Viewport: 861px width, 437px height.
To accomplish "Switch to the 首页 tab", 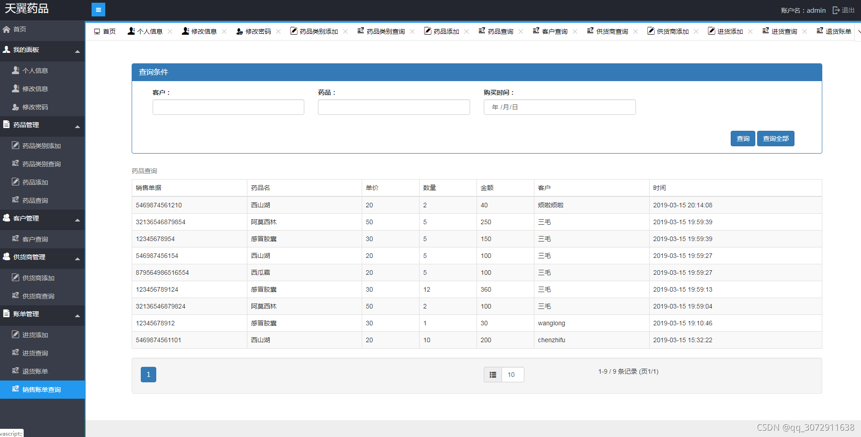I will (x=105, y=31).
